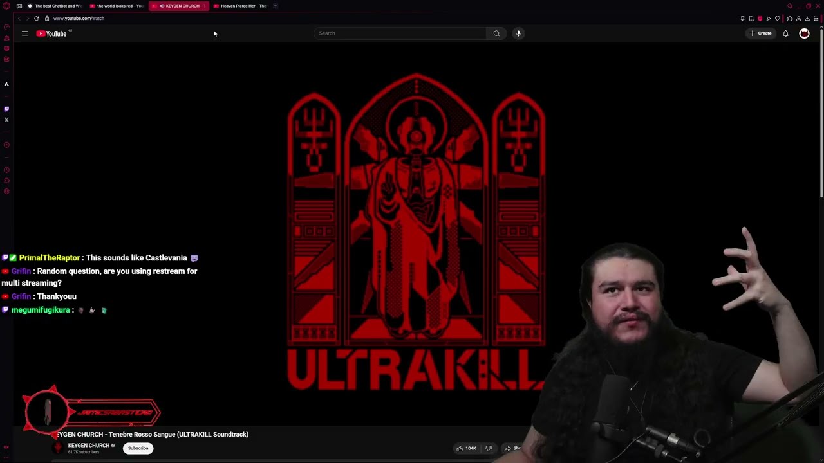
Task: Go to the YouTube home logo
Action: pos(52,33)
